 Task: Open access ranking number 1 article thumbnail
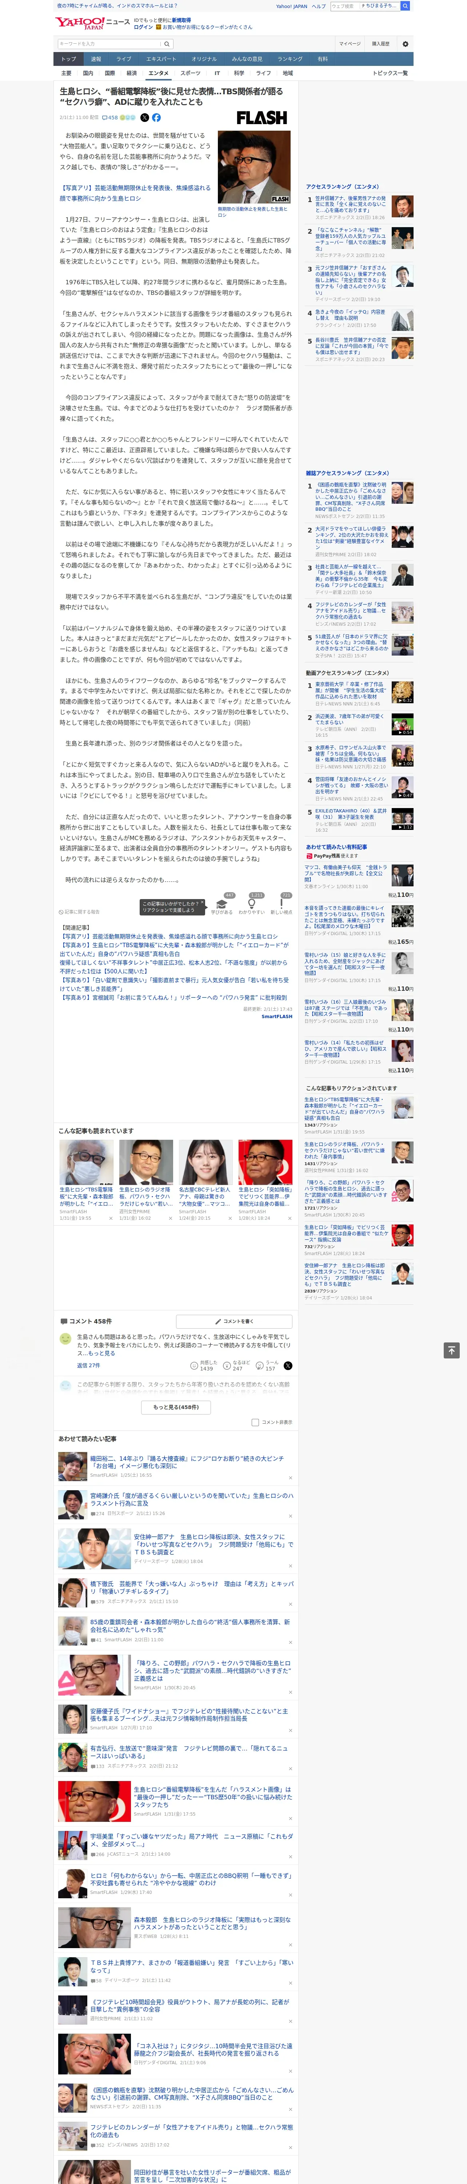[x=403, y=206]
